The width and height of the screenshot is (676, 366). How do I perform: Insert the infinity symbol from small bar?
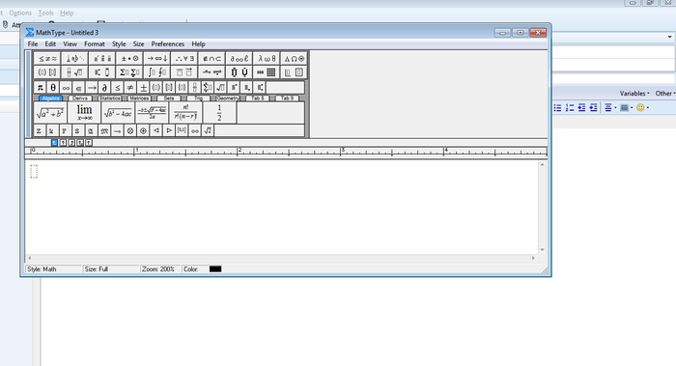(x=66, y=88)
